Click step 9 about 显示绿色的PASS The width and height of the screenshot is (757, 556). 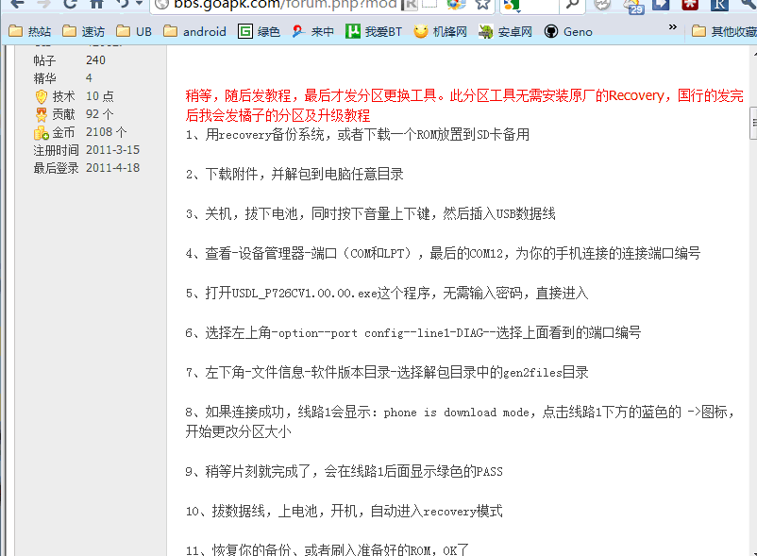[x=345, y=471]
